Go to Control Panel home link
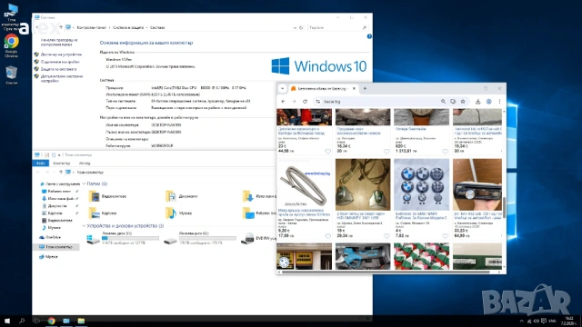The image size is (582, 327). (59, 43)
